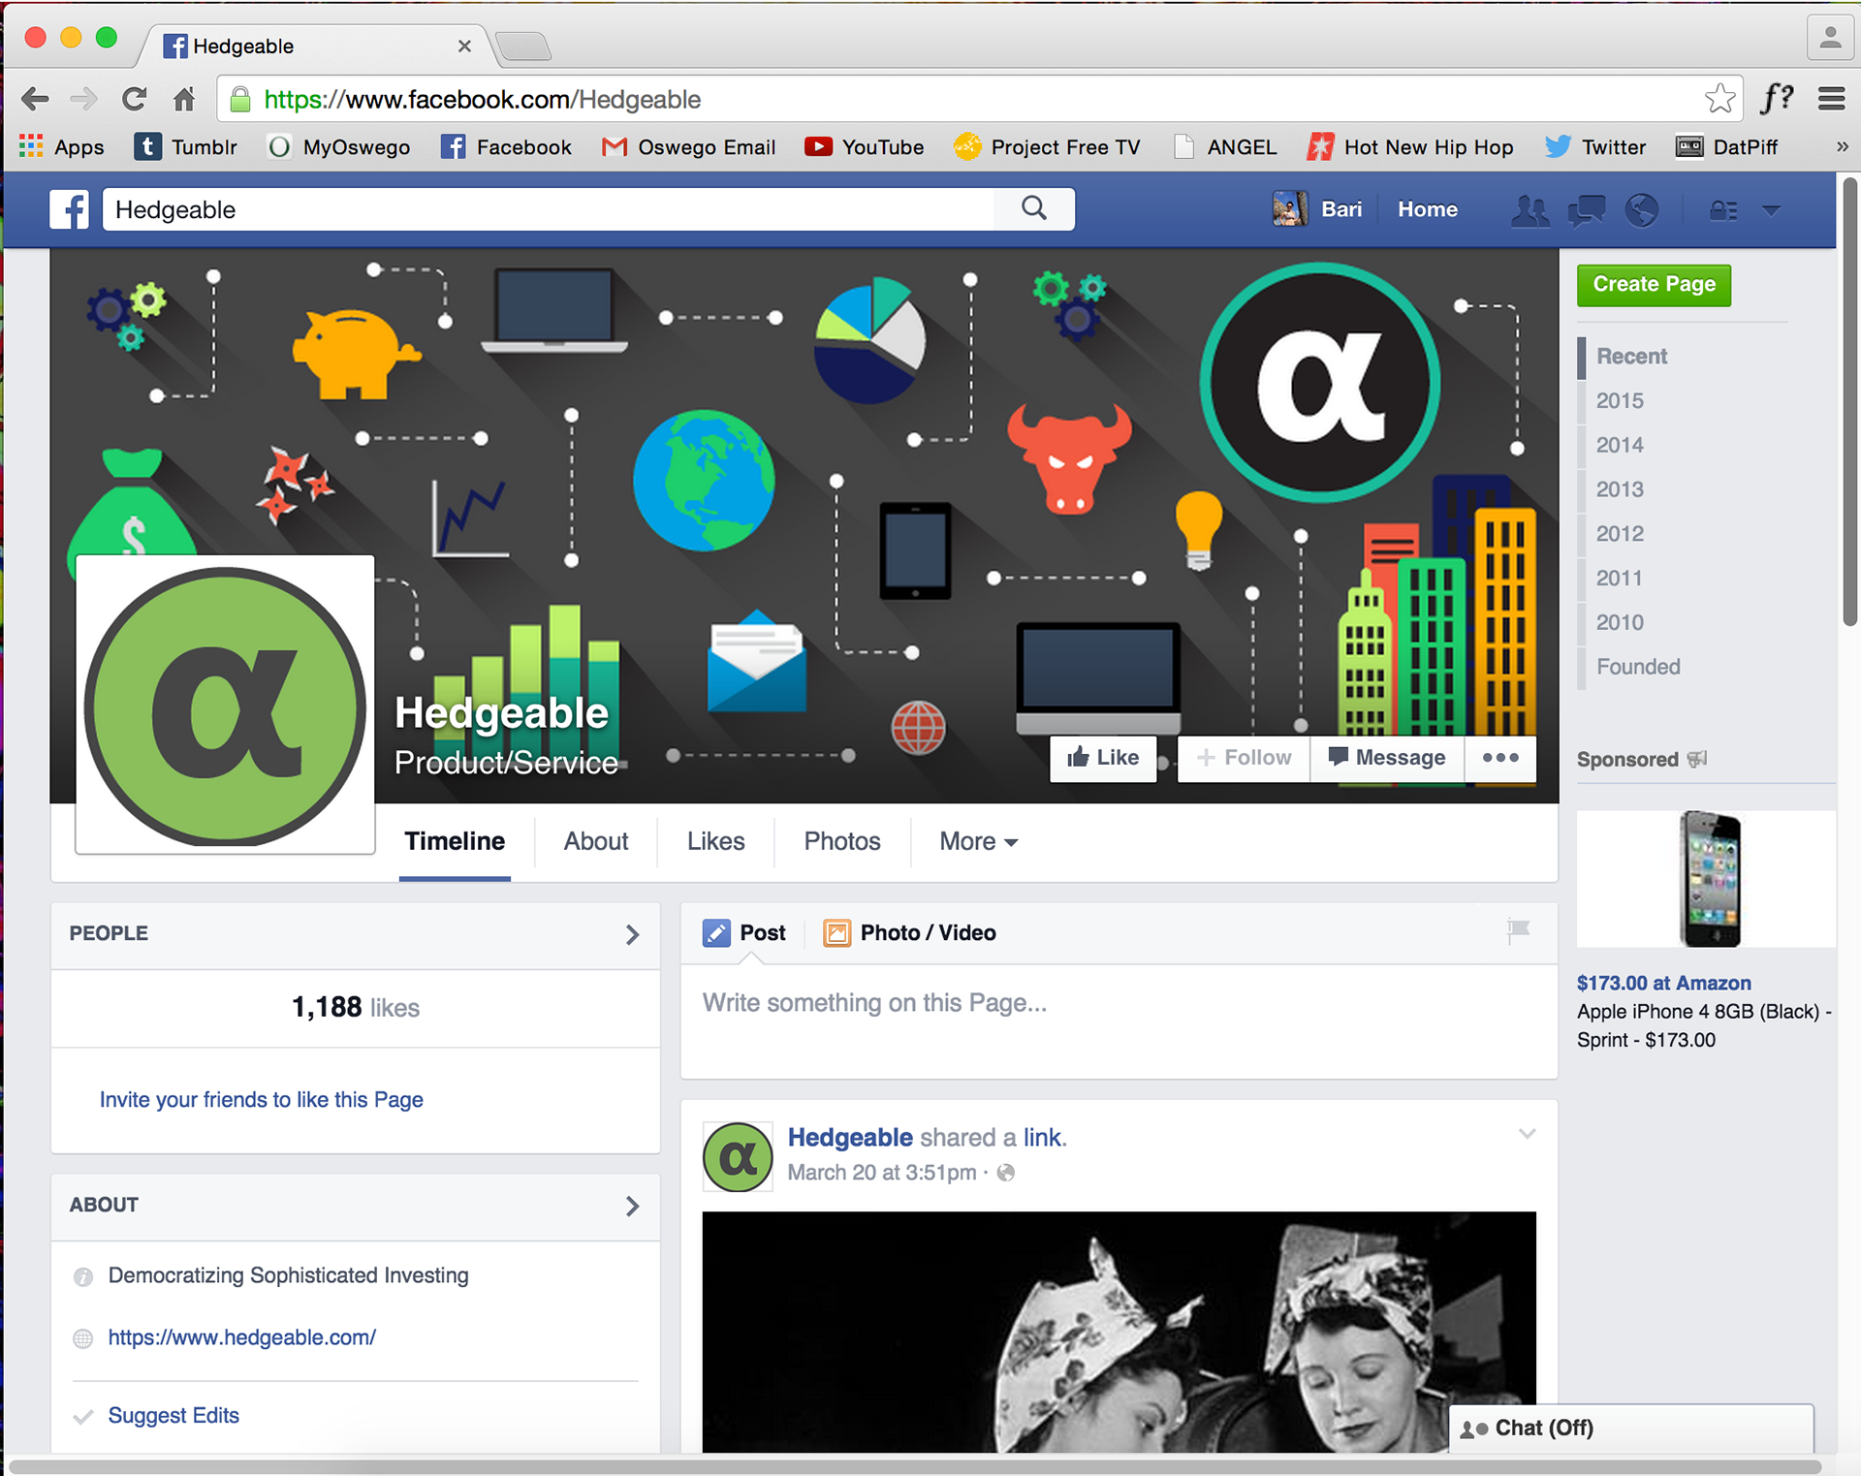Image resolution: width=1861 pixels, height=1476 pixels.
Task: Jump to 2010 in the timeline navigator
Action: [1620, 622]
